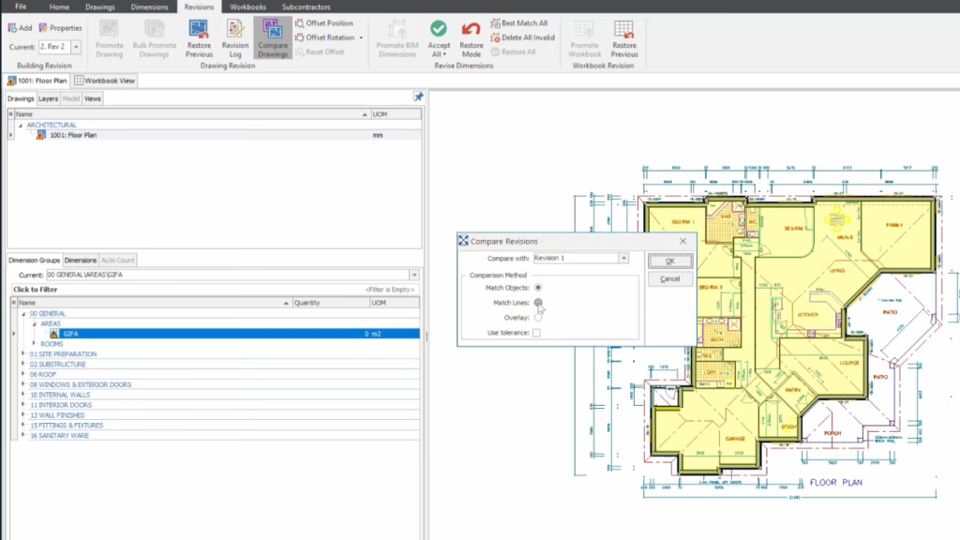Open Current dimension group path dropdown
The width and height of the screenshot is (960, 540).
[x=414, y=275]
